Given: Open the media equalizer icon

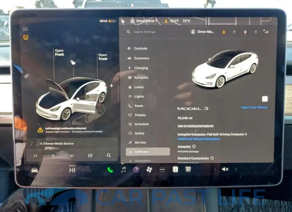Looking at the screenshot, I should (90, 156).
